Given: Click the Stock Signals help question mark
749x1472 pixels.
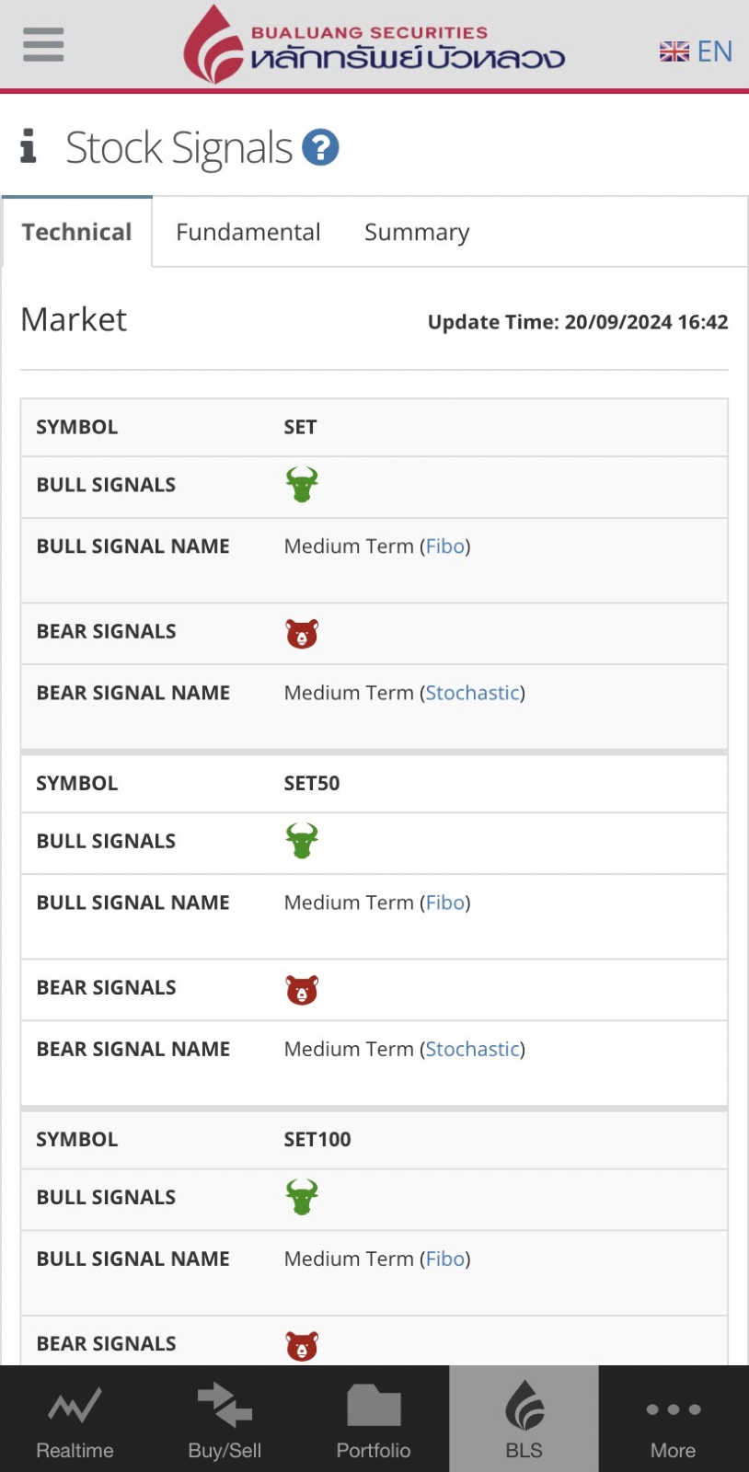Looking at the screenshot, I should pos(320,147).
